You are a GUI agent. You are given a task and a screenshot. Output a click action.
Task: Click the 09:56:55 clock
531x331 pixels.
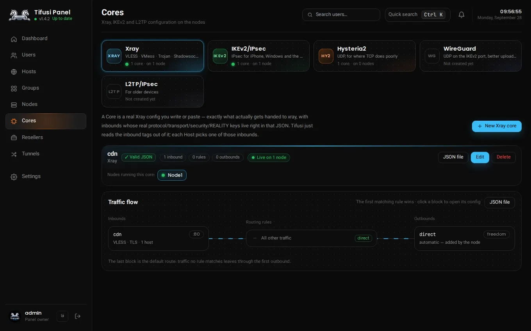(x=511, y=12)
